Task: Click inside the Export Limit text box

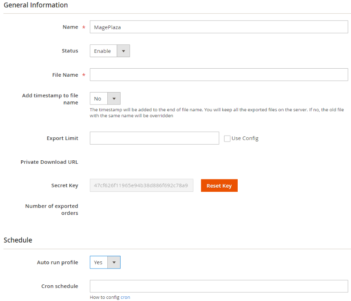Action: click(154, 138)
